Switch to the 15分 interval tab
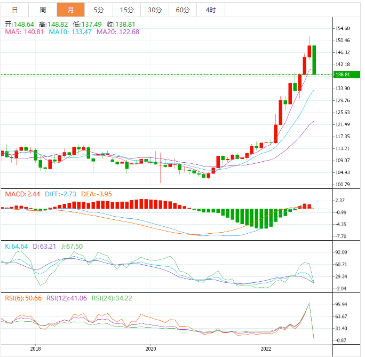Image resolution: width=365 pixels, height=357 pixels. [x=127, y=10]
